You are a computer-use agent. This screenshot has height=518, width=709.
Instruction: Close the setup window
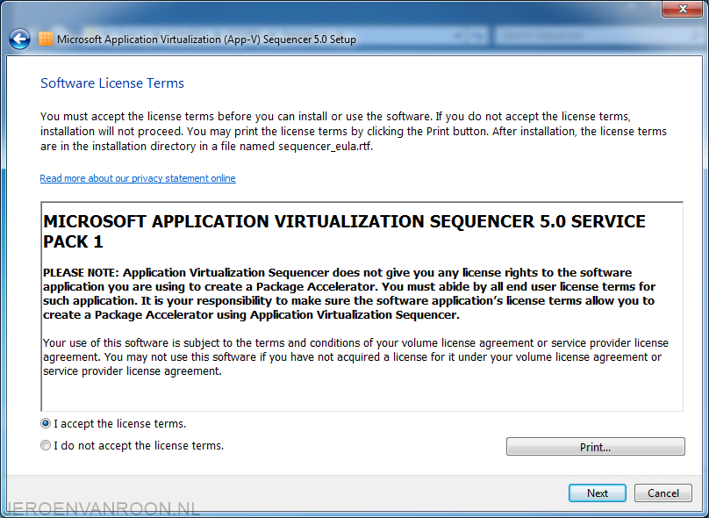(683, 9)
